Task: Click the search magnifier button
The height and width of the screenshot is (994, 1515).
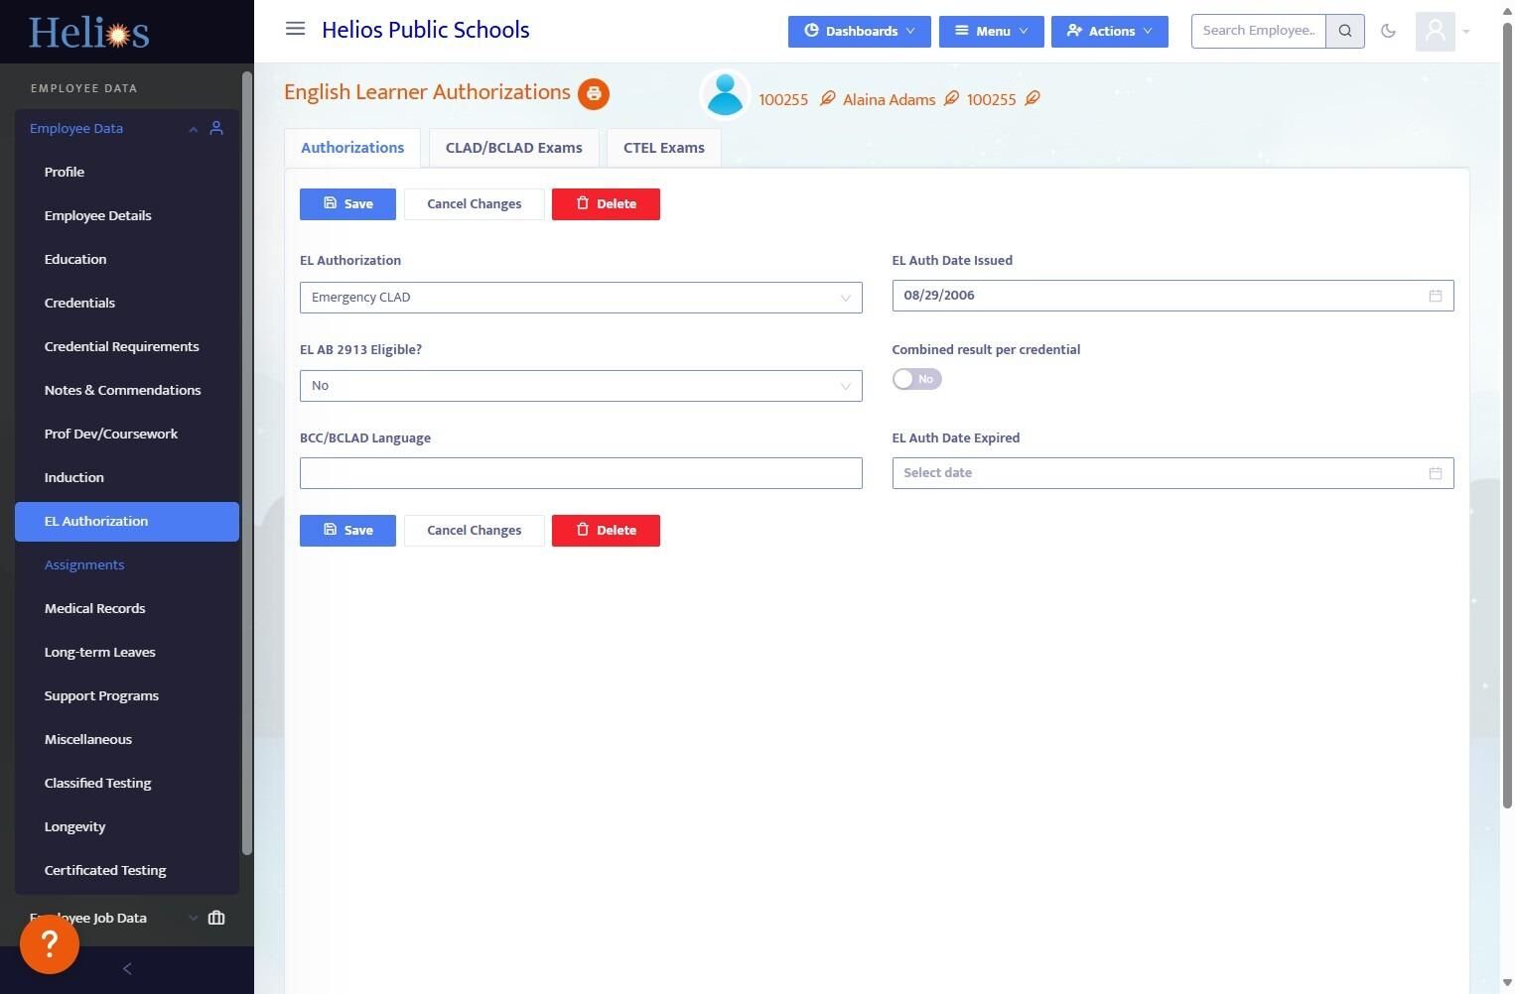Action: click(x=1345, y=31)
